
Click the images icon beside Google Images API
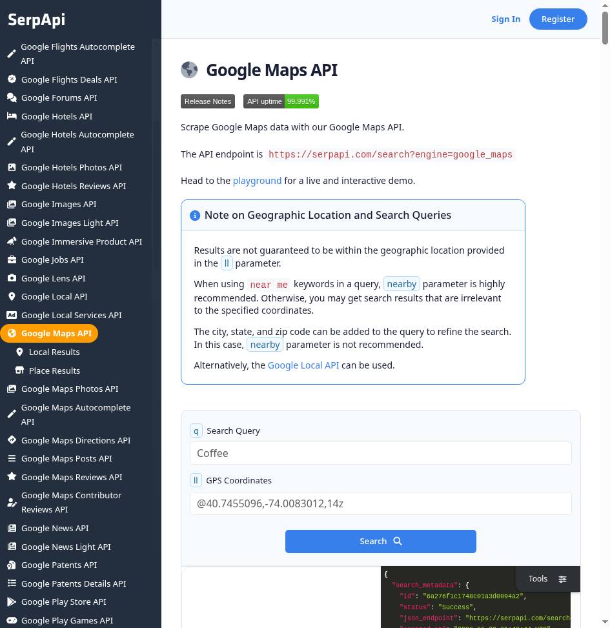(12, 204)
